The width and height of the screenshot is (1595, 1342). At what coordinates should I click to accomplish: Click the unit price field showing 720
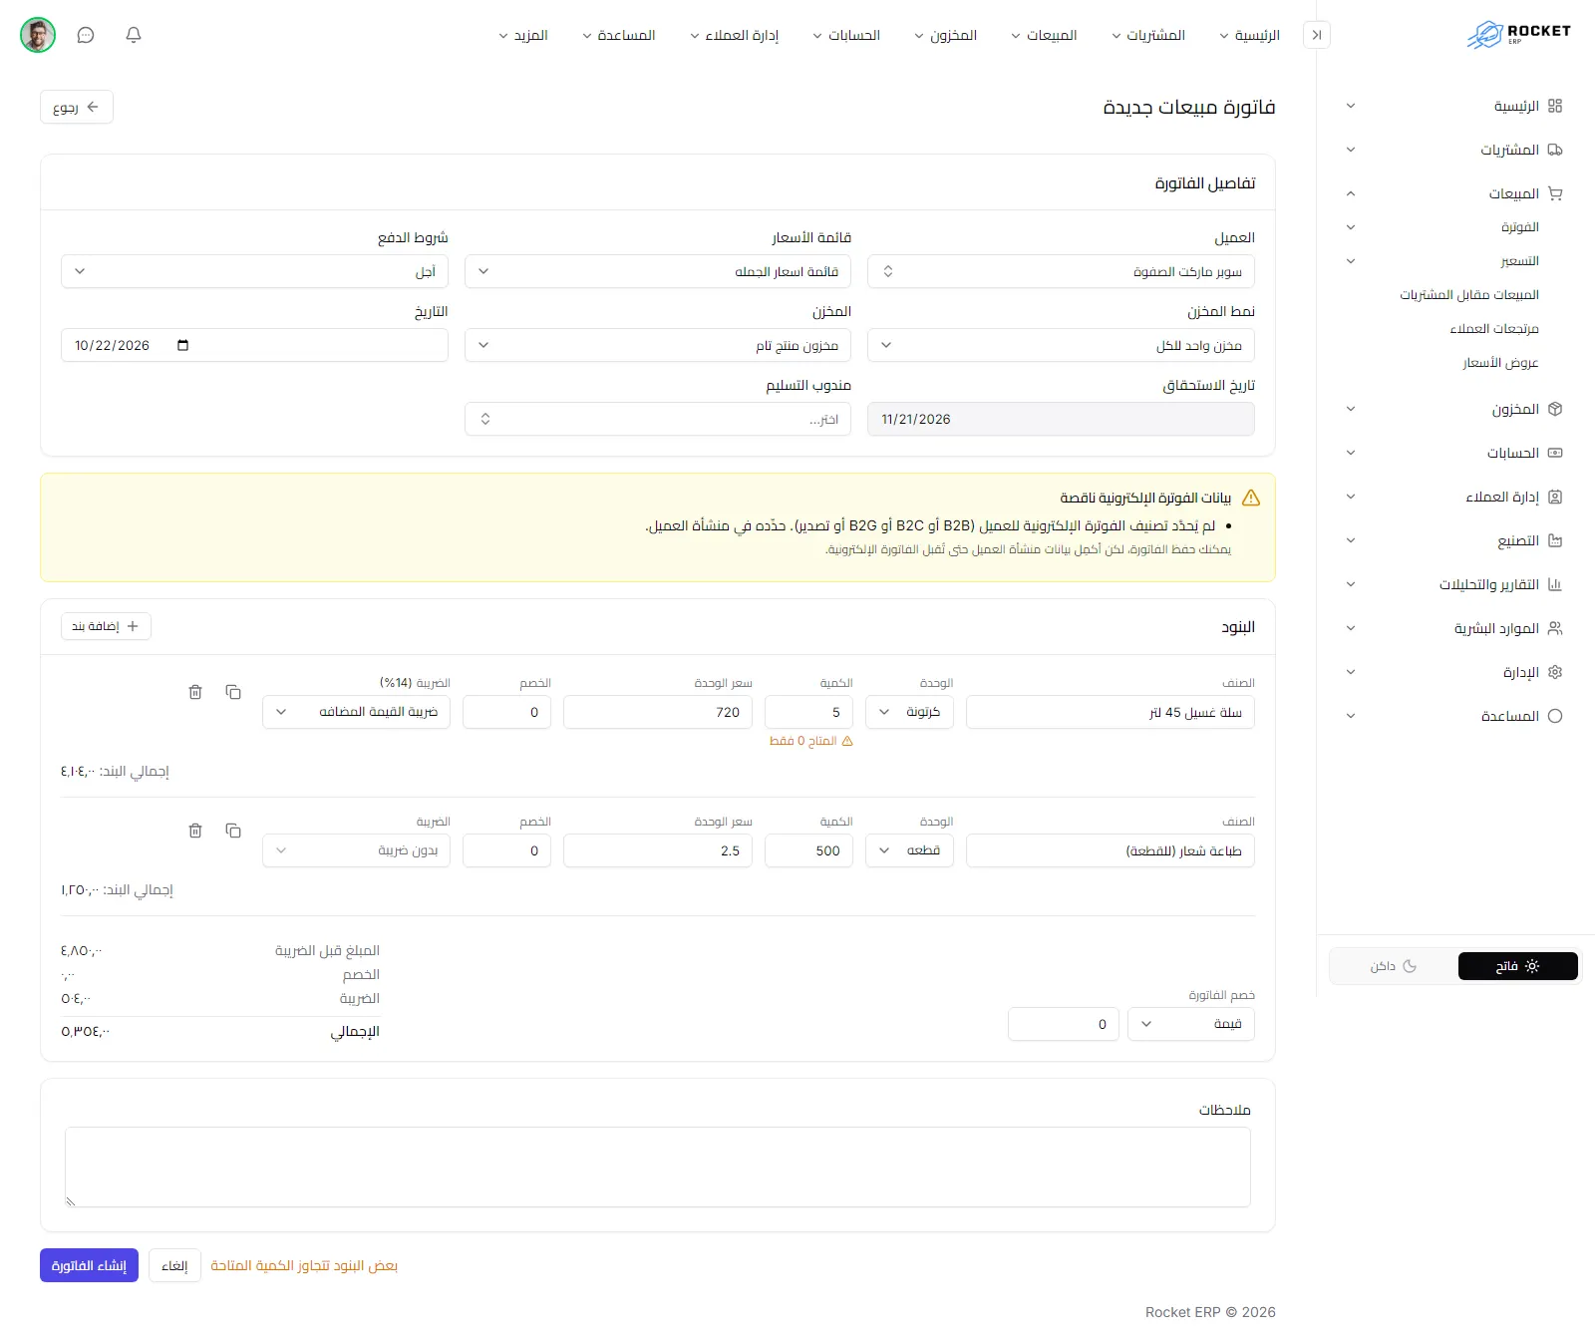pos(658,712)
